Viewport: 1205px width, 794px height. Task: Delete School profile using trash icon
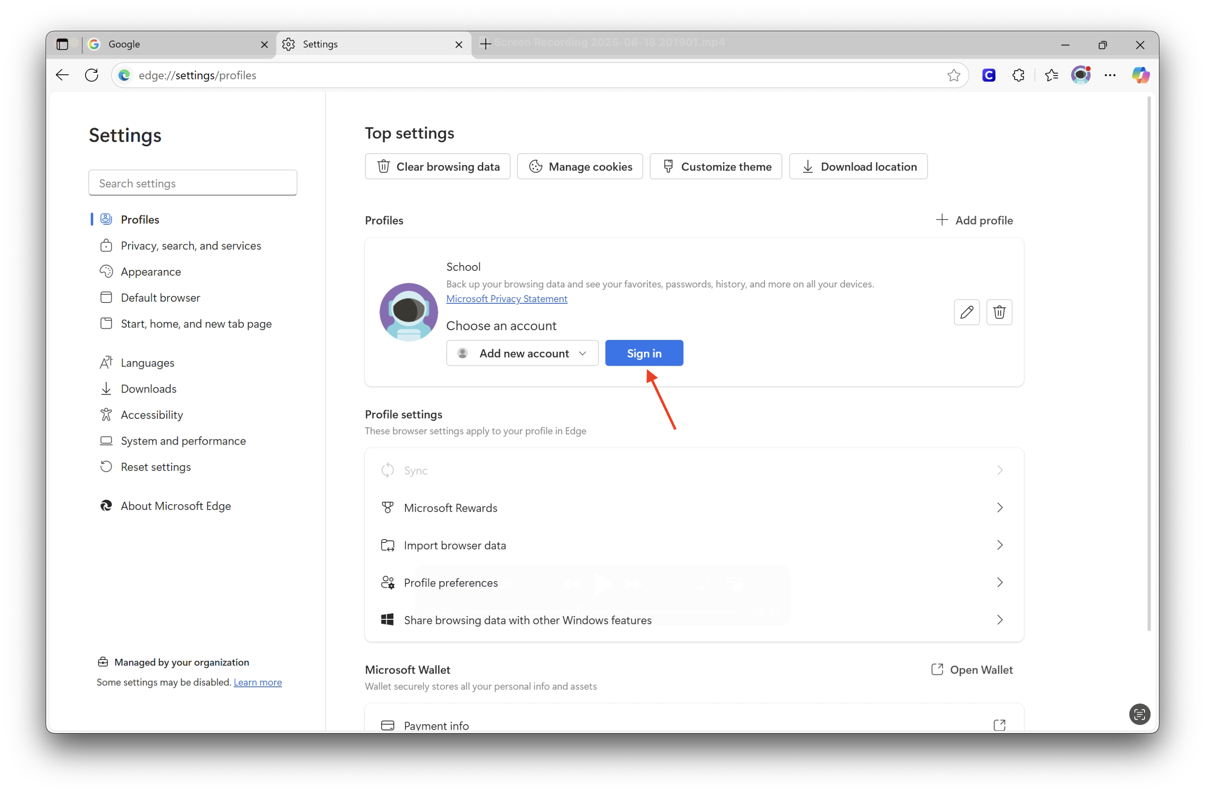coord(999,312)
